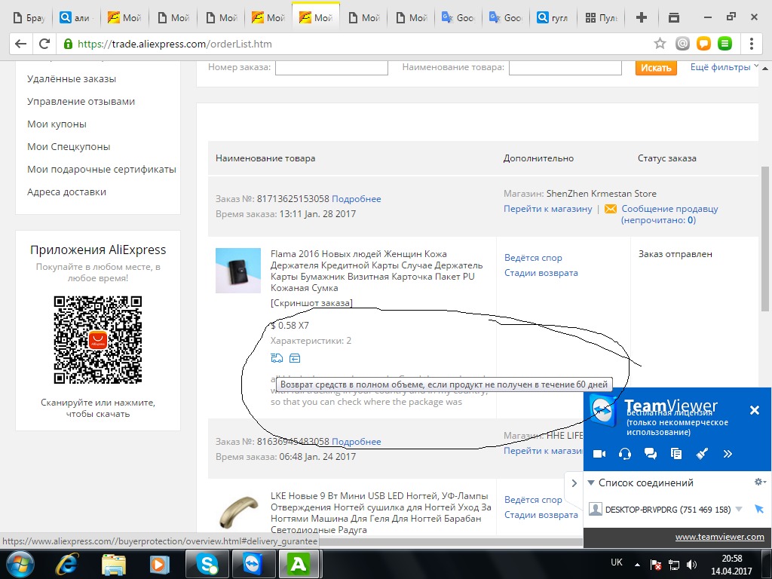This screenshot has width=772, height=579.
Task: Open Перейти к магазину for ShenZhen Krmestan Store
Action: (548, 209)
